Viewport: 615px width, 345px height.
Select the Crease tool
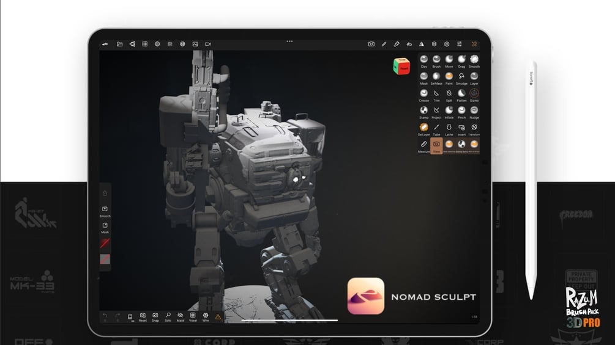423,95
